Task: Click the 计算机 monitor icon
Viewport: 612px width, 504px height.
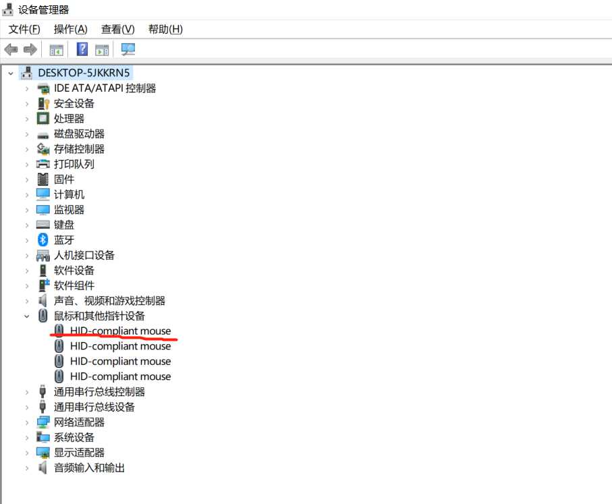Action: [43, 194]
